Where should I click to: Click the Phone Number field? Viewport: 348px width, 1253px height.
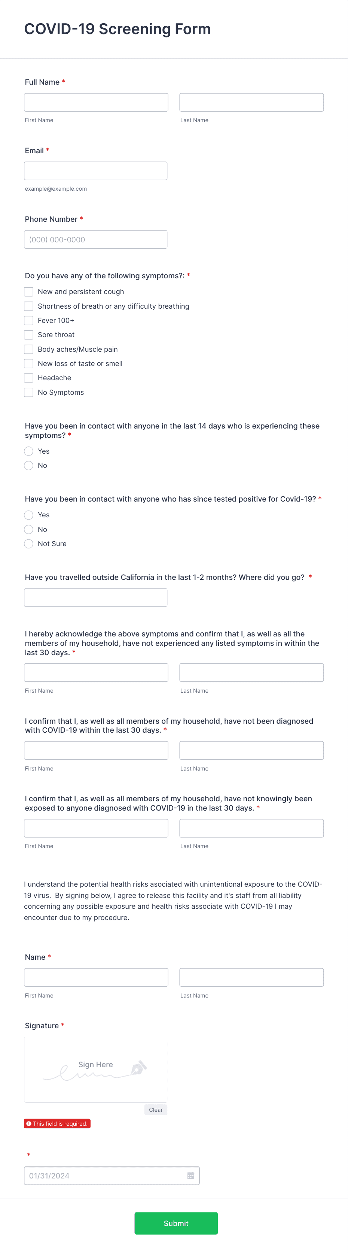click(x=96, y=239)
